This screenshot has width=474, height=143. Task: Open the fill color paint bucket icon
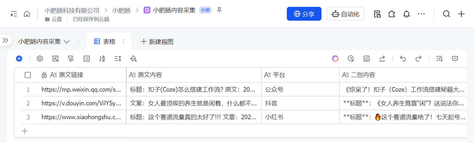(134, 59)
